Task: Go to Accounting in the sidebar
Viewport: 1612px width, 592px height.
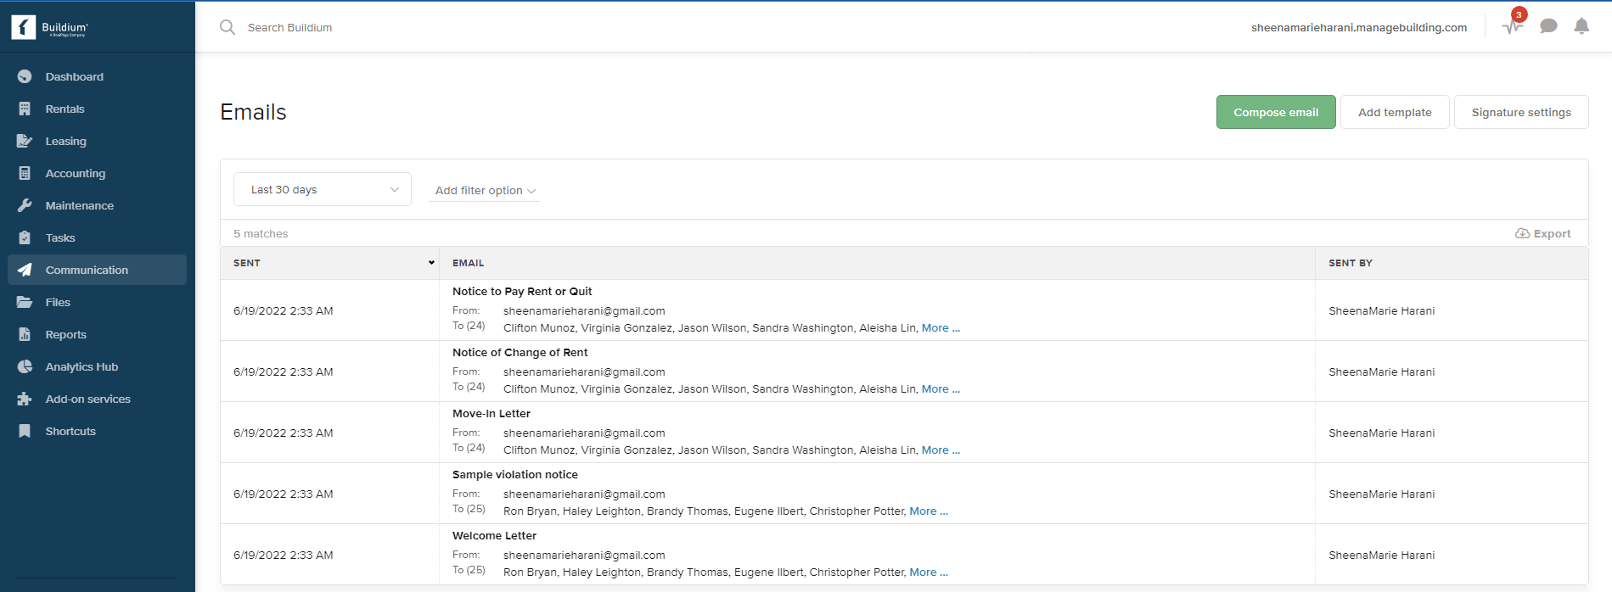Action: click(76, 173)
